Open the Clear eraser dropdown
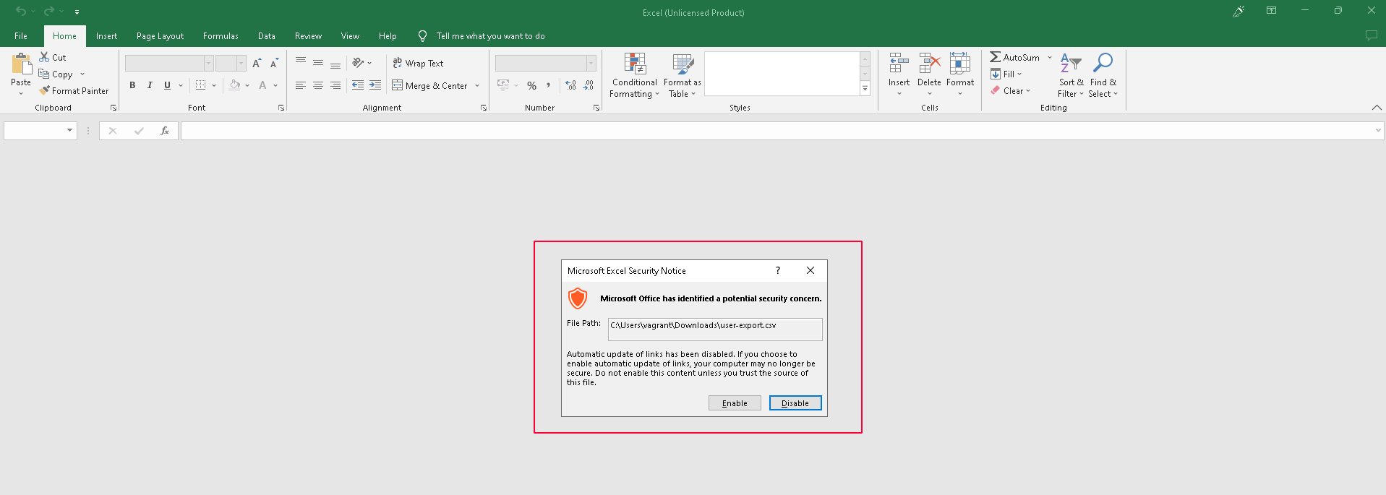 click(1011, 90)
